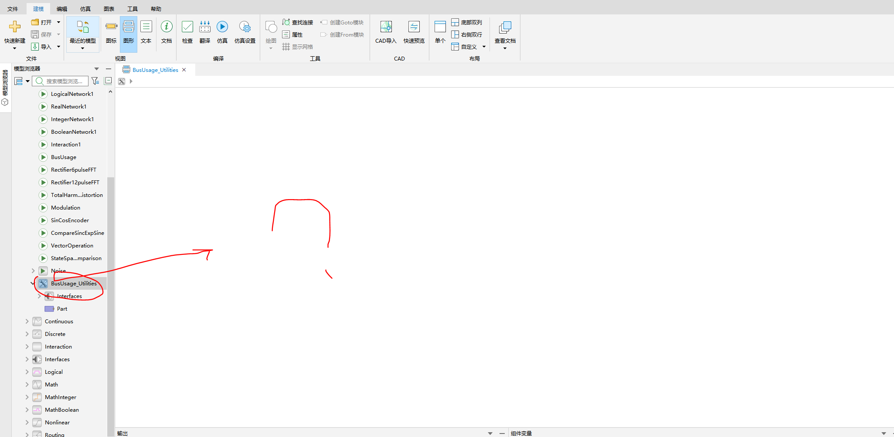Viewport: 894px width, 437px height.
Task: Start 仿真 simulation play button
Action: pos(222,27)
